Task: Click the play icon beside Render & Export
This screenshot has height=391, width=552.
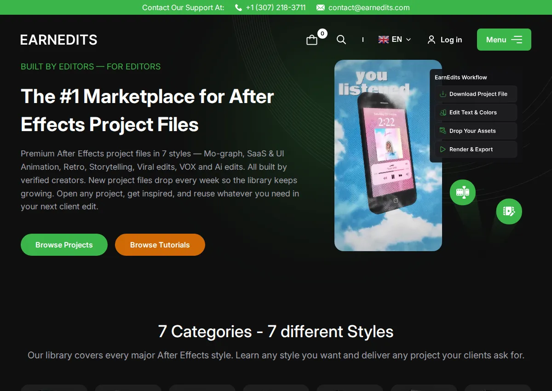Action: pyautogui.click(x=443, y=149)
